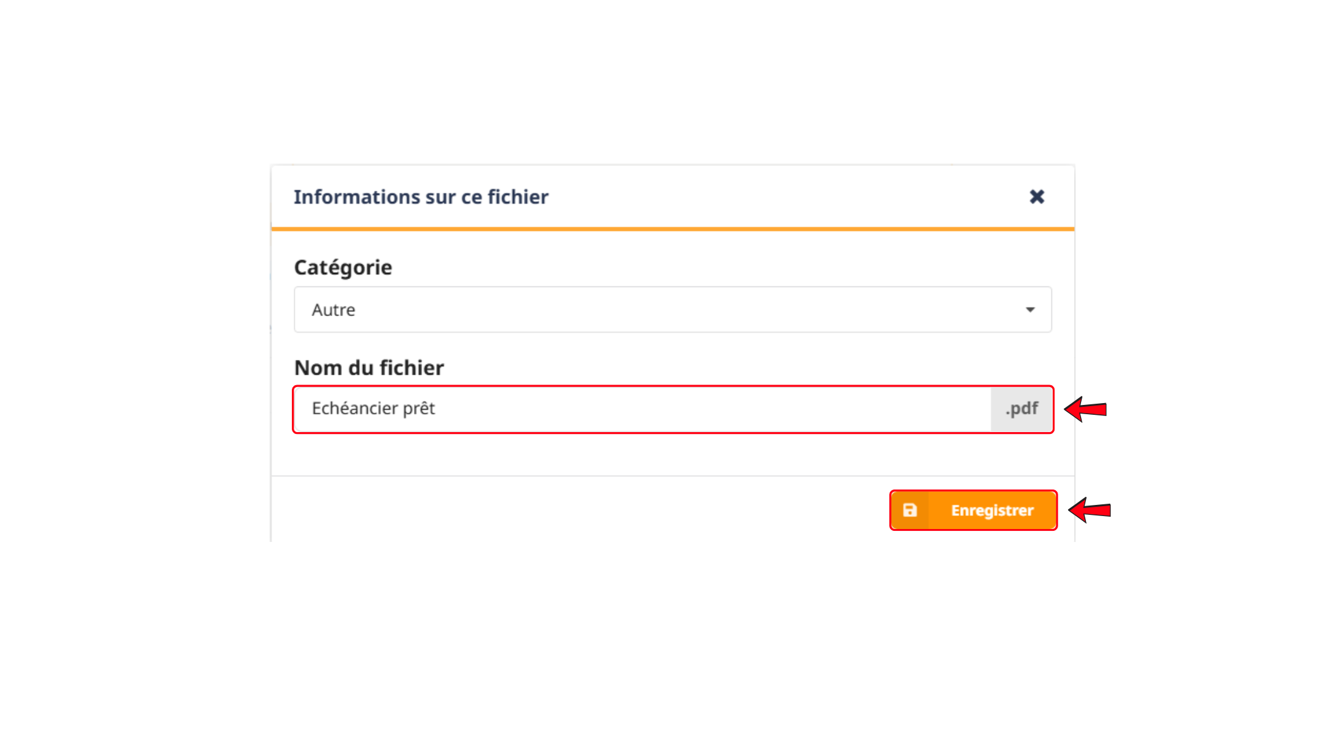
Task: Click the gray footer divider line
Action: (673, 476)
